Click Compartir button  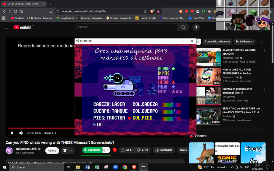(x=164, y=150)
